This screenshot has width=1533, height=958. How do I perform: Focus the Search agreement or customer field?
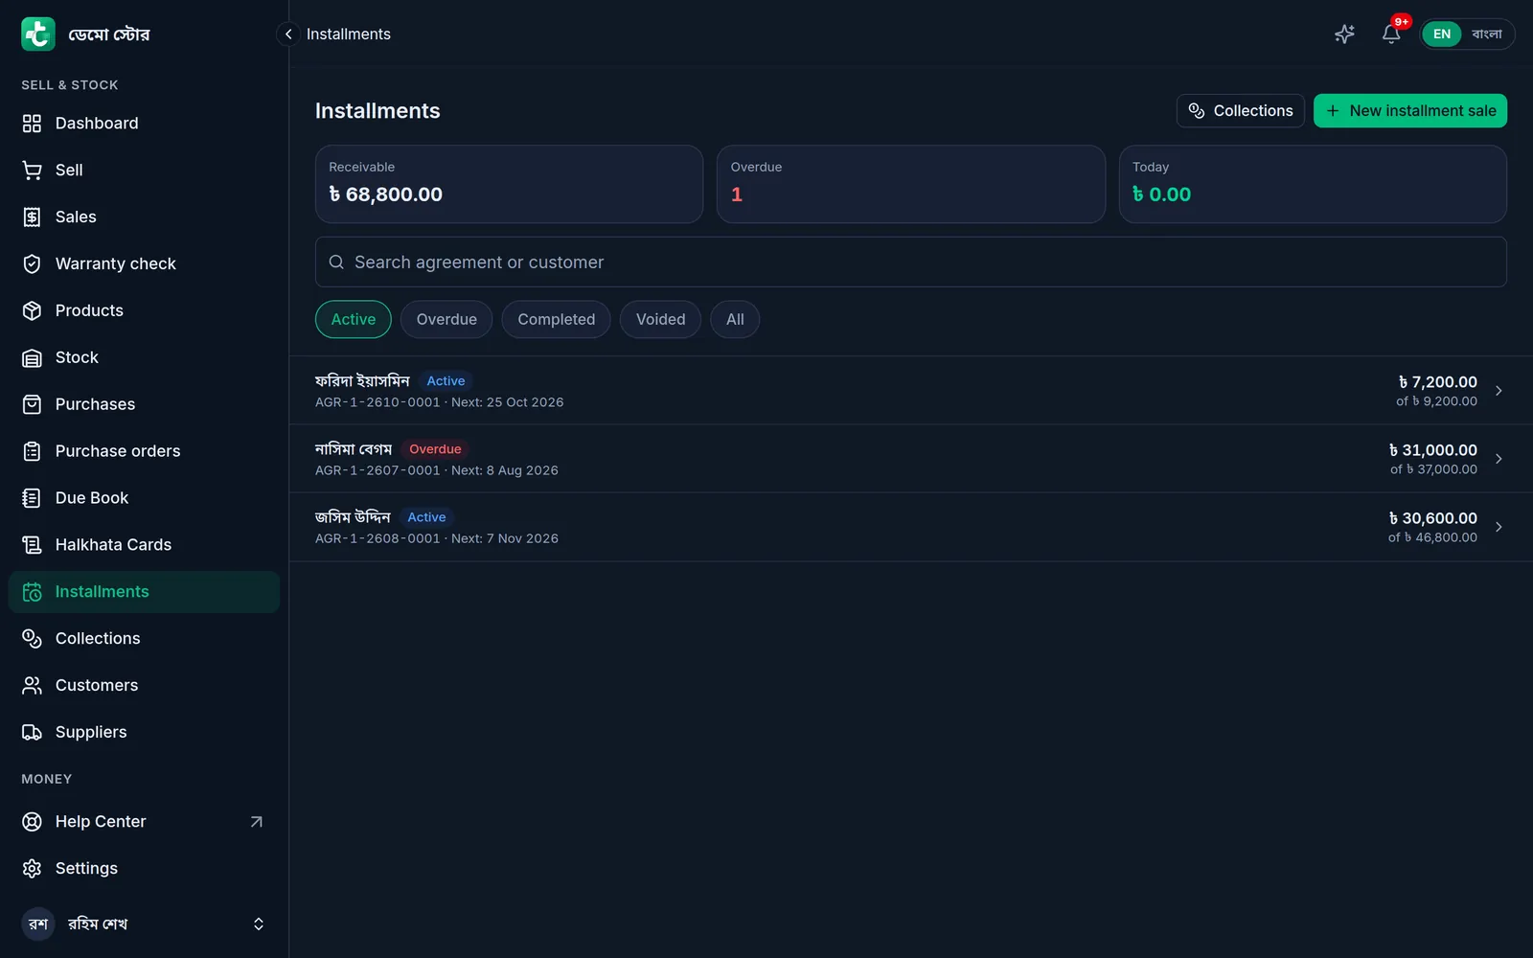(910, 262)
